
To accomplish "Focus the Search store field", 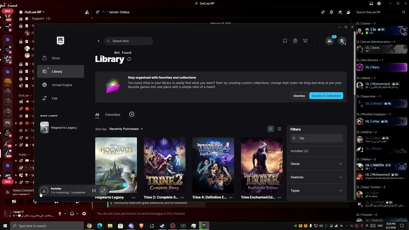I will (x=128, y=41).
